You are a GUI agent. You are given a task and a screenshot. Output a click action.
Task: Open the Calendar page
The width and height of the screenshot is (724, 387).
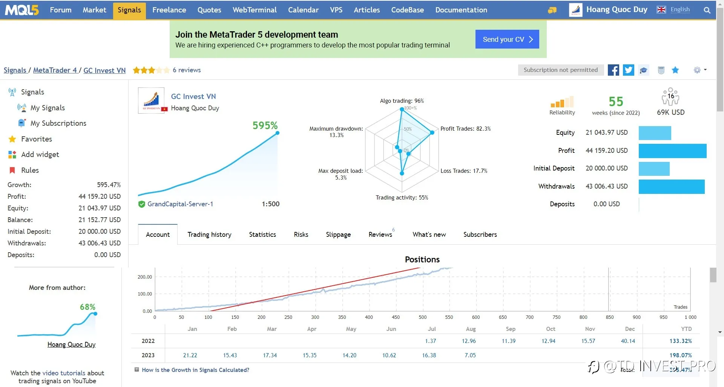(303, 10)
